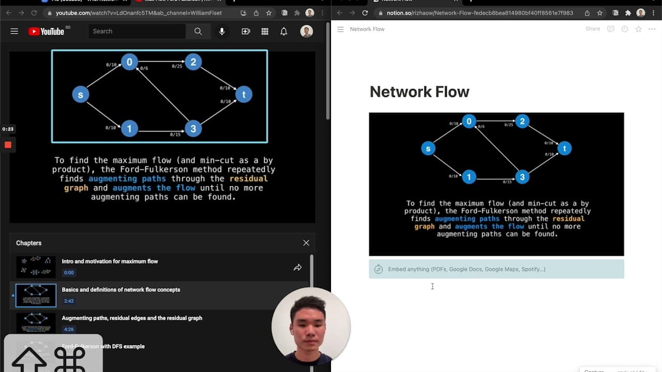Open the YouTube create video icon
The width and height of the screenshot is (662, 372).
pos(246,32)
